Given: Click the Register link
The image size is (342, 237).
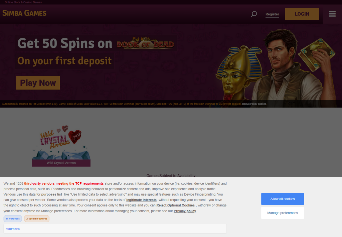Looking at the screenshot, I should pyautogui.click(x=272, y=14).
